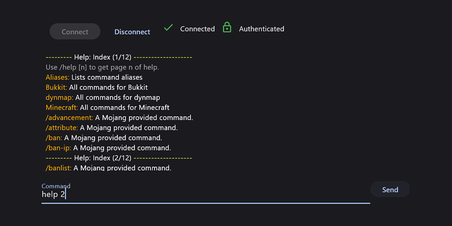Image resolution: width=452 pixels, height=226 pixels.
Task: Select the Bukkit help entry
Action: [x=96, y=87]
